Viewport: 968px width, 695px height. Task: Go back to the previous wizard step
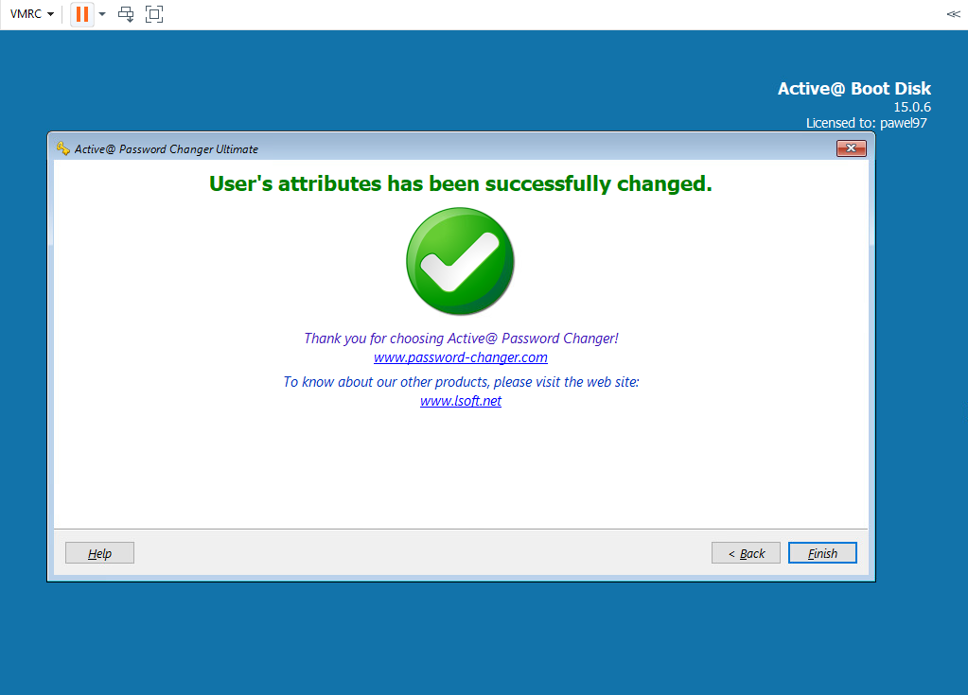[746, 553]
